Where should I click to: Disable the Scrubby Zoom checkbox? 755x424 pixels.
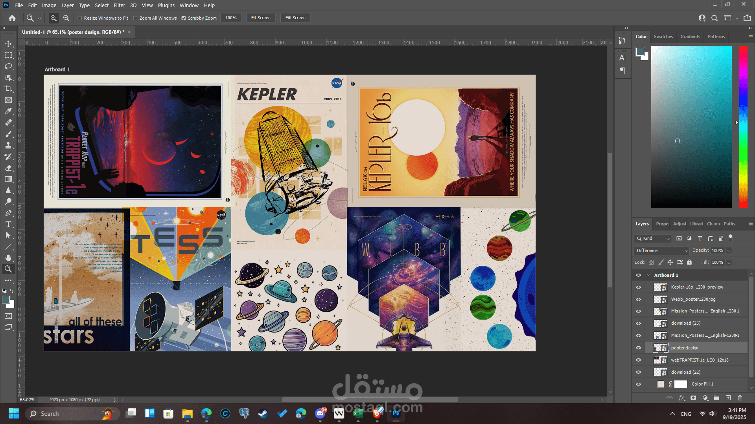tap(184, 18)
